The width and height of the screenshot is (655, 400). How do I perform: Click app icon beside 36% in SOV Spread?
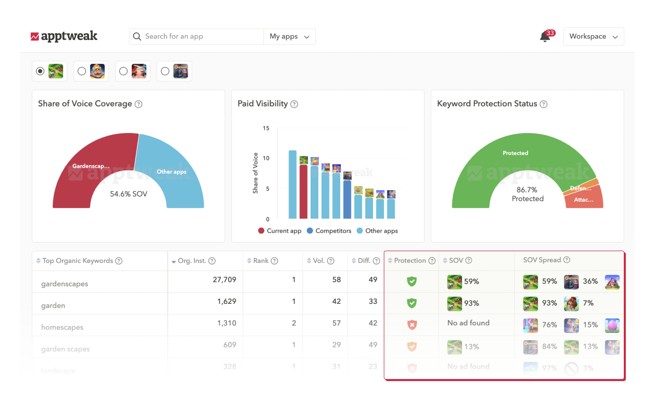(x=571, y=282)
